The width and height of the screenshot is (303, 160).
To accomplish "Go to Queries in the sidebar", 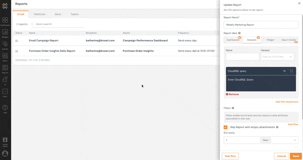I will pos(5,45).
